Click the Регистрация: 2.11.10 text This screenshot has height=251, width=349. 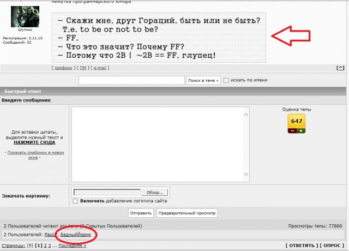coord(23,38)
